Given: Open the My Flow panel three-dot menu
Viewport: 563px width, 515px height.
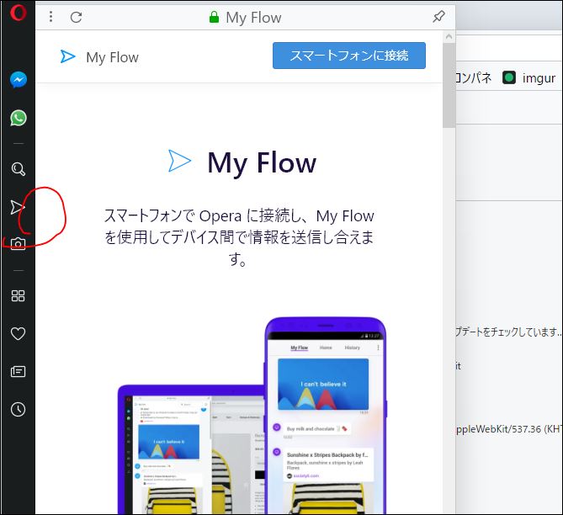Looking at the screenshot, I should coord(51,17).
